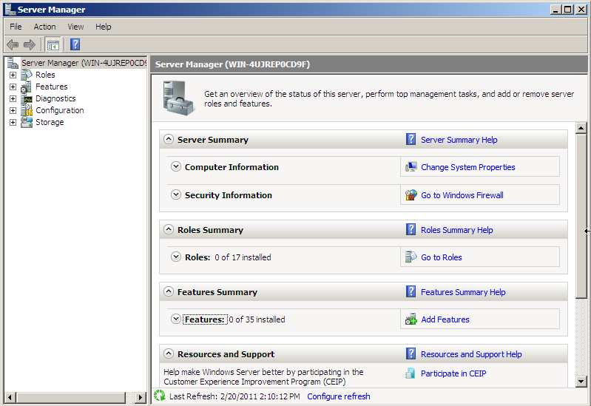Click the server toolbox overview icon
Image resolution: width=591 pixels, height=406 pixels.
(178, 98)
